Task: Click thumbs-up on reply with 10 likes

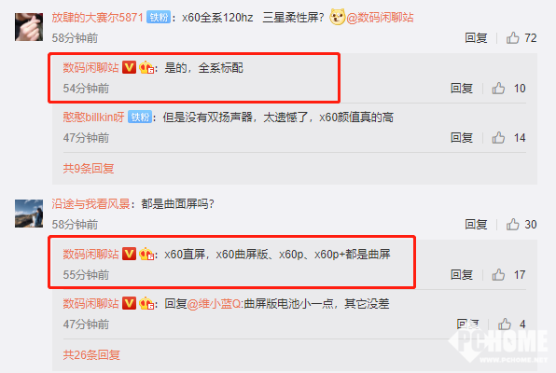Action: [498, 88]
